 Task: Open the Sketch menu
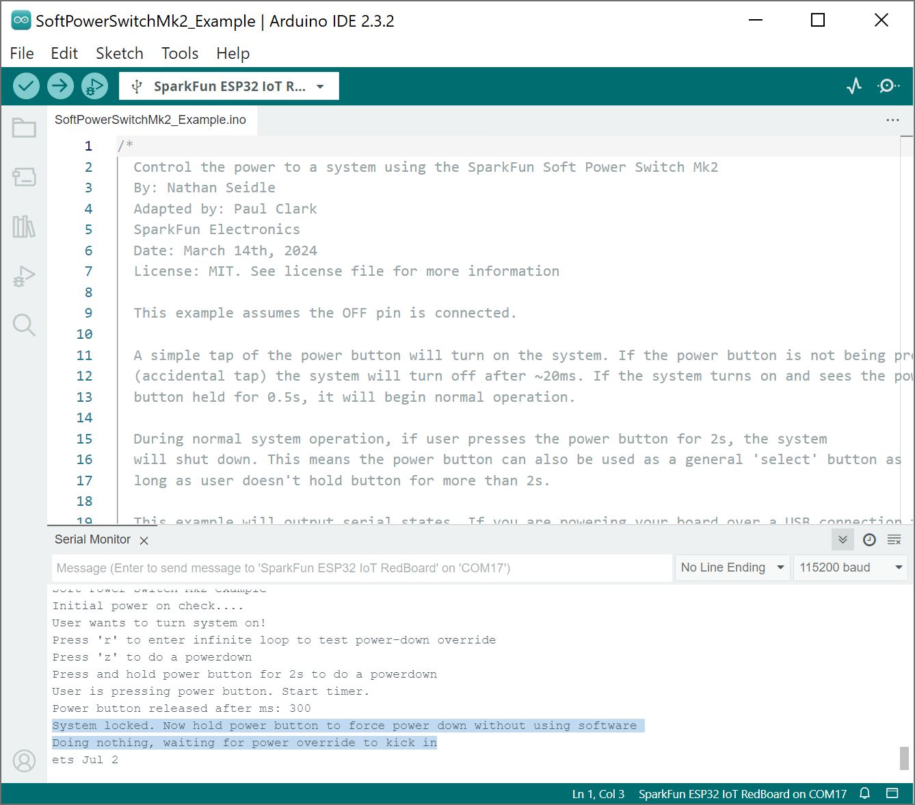(x=119, y=53)
